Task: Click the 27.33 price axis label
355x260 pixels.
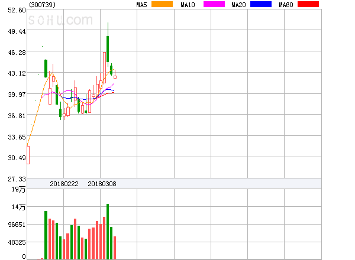Action: [x=17, y=179]
